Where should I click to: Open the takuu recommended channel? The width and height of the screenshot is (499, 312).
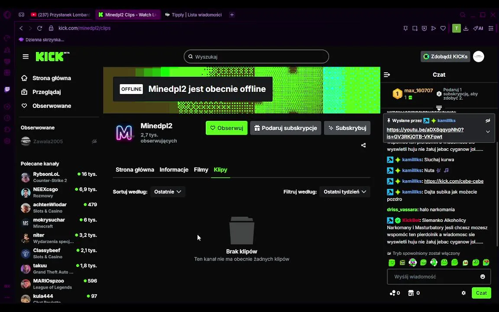point(58,269)
